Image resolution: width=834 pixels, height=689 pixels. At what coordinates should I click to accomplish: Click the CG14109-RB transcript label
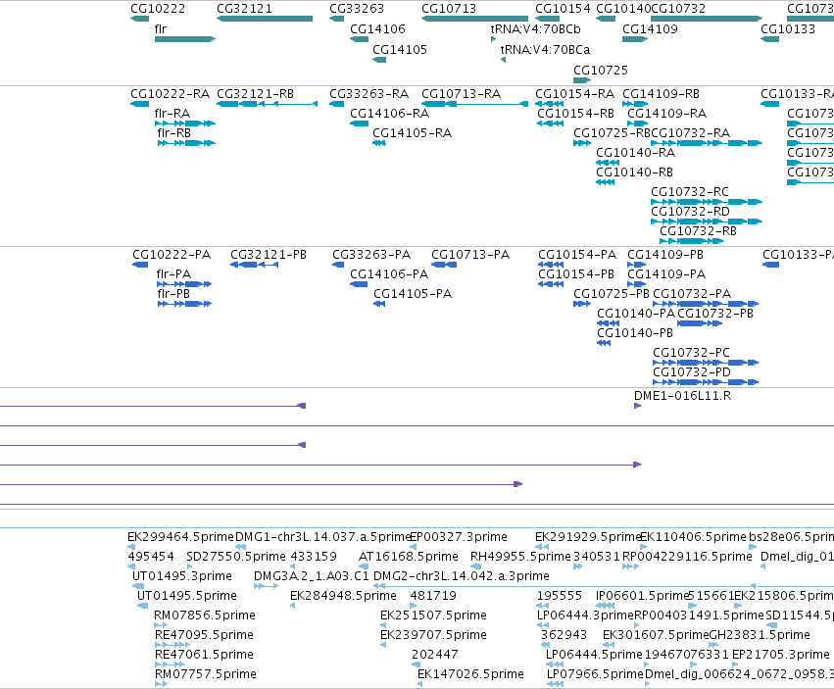coord(661,94)
